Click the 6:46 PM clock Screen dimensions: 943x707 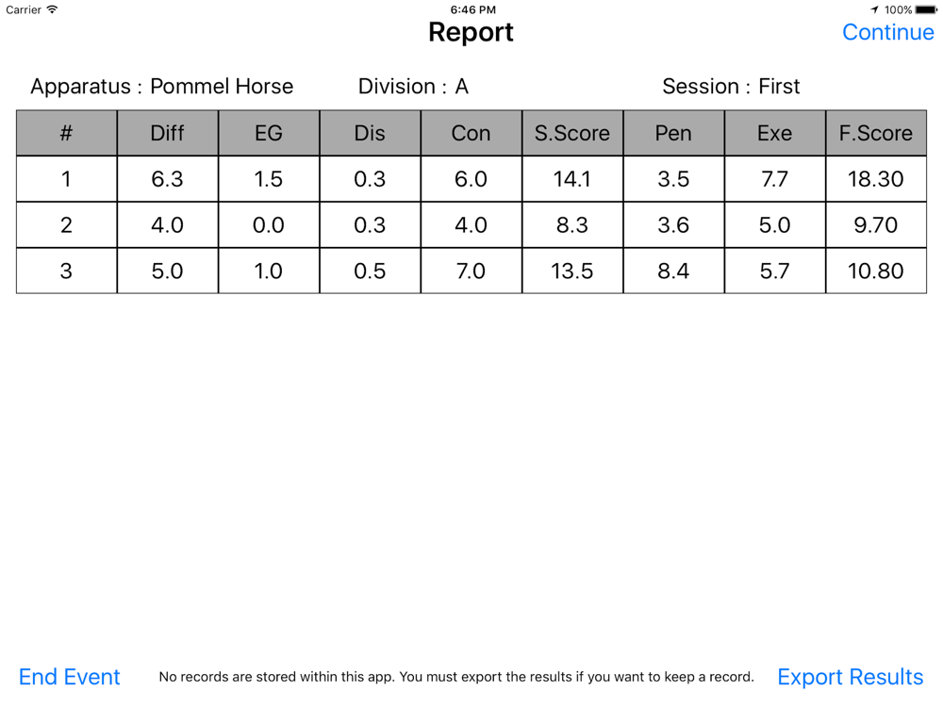(472, 9)
